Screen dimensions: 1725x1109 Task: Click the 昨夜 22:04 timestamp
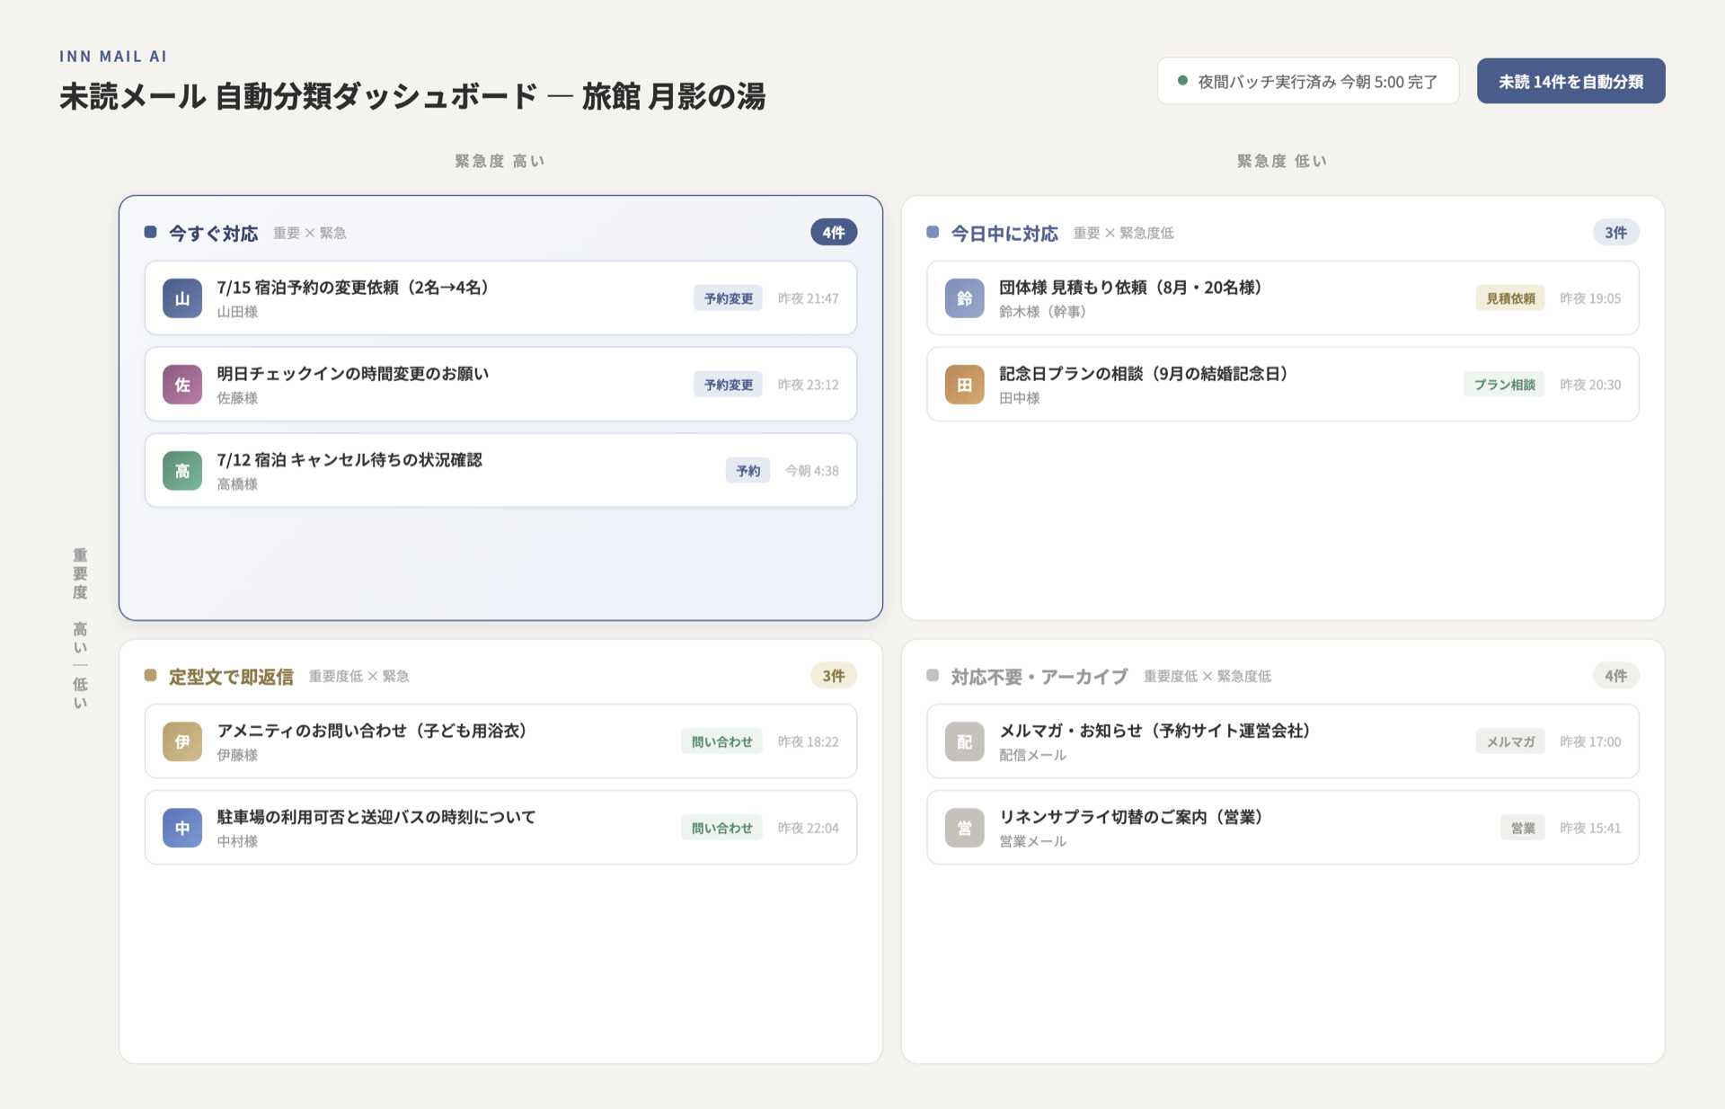[808, 828]
